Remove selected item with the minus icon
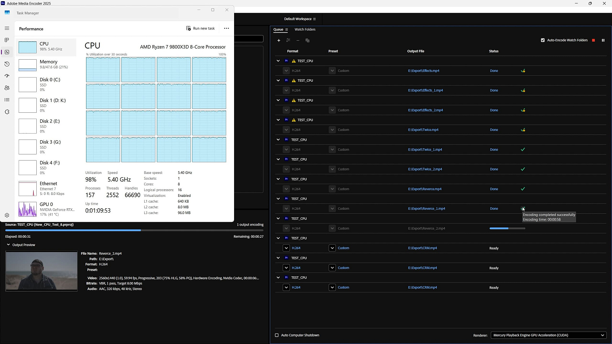Image resolution: width=612 pixels, height=344 pixels. (298, 40)
